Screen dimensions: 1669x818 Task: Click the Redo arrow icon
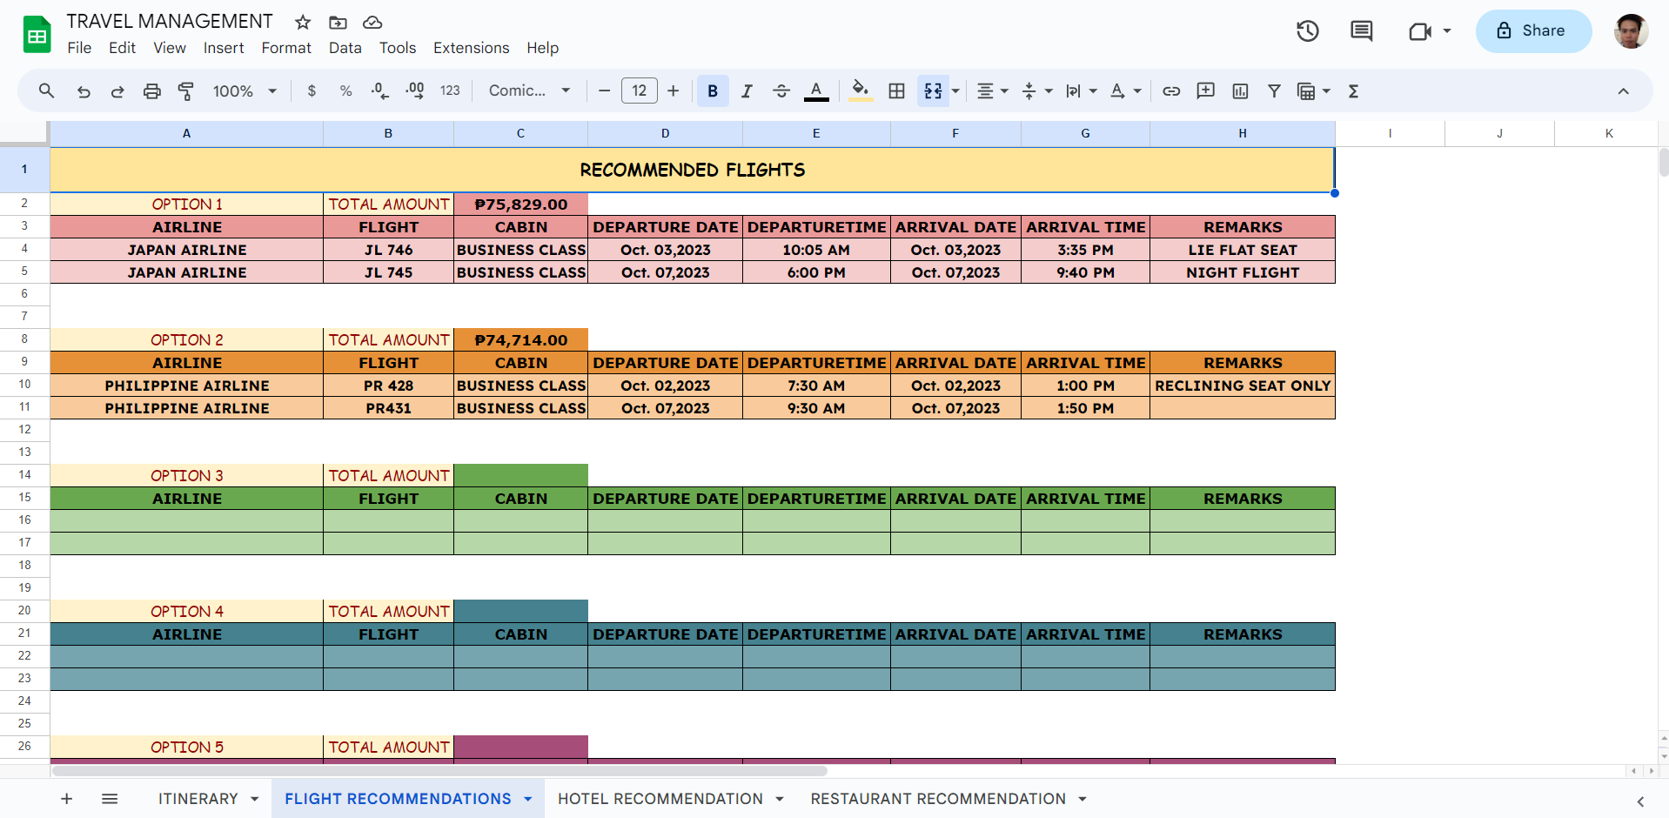point(117,91)
